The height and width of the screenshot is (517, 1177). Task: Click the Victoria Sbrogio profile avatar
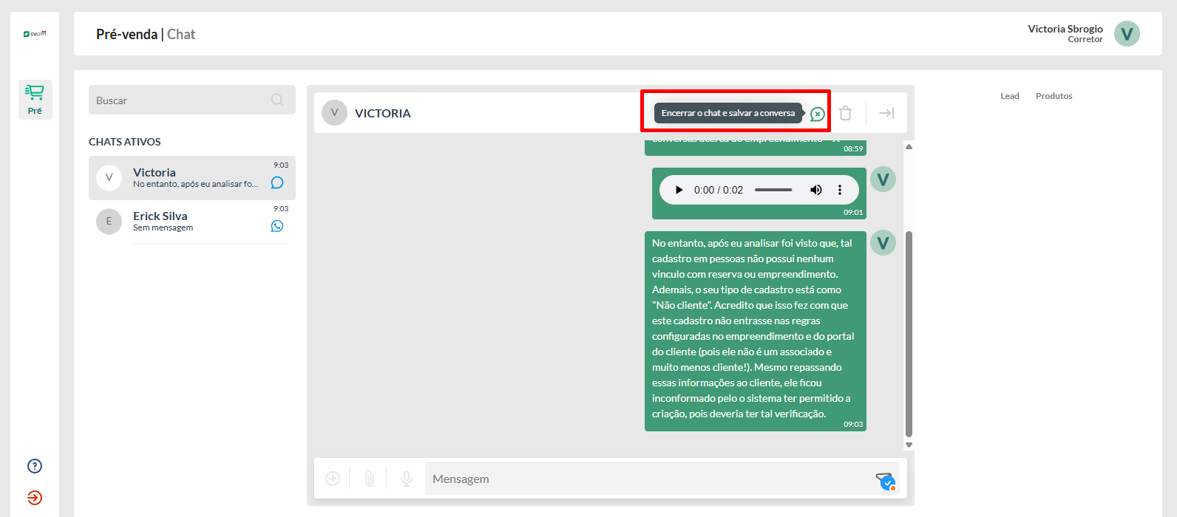point(1127,33)
